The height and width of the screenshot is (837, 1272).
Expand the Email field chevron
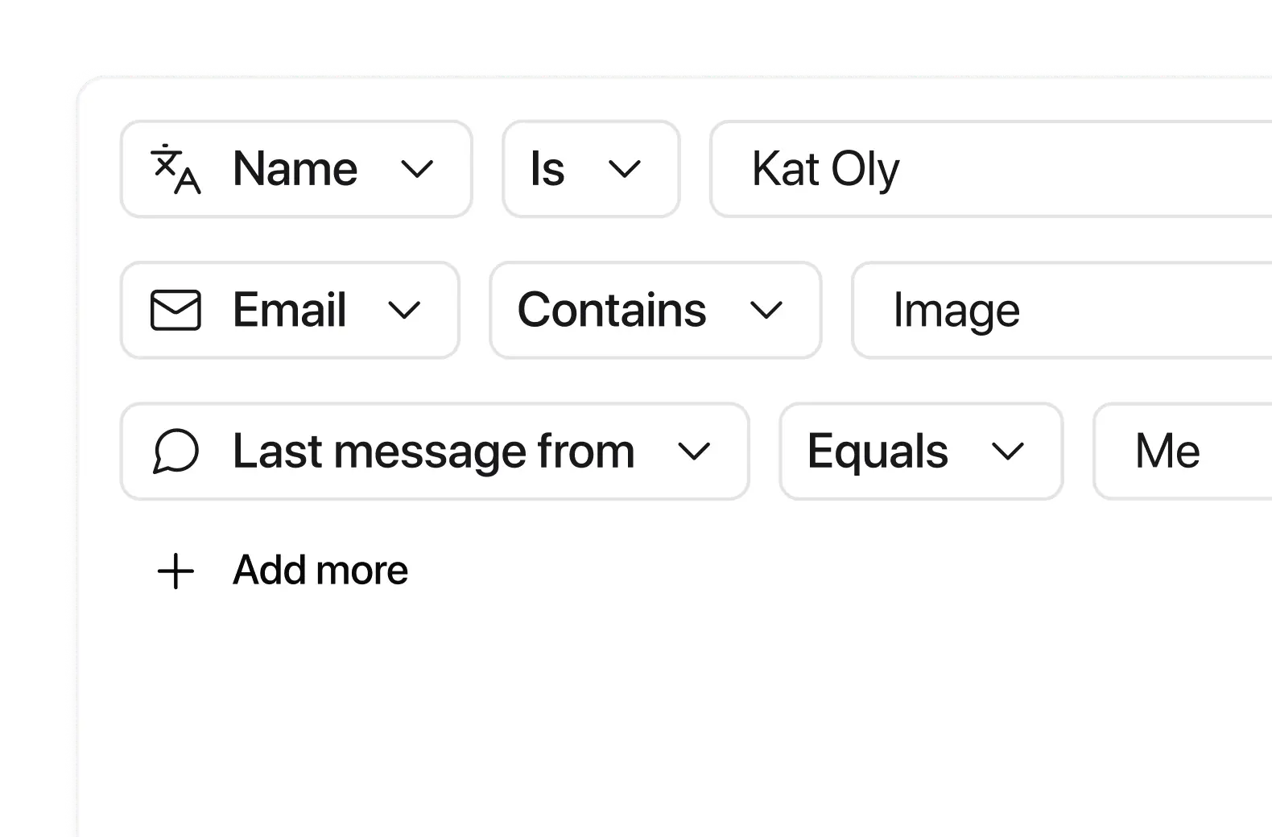point(404,311)
